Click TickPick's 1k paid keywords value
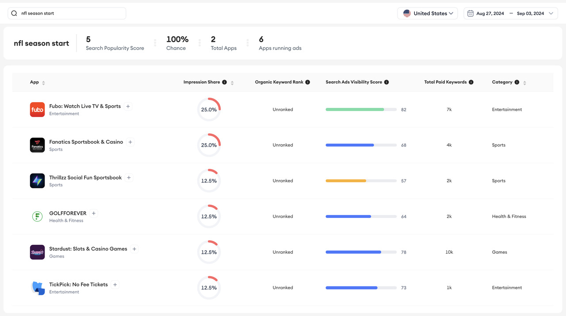Screen dimensions: 566x316 pyautogui.click(x=449, y=288)
